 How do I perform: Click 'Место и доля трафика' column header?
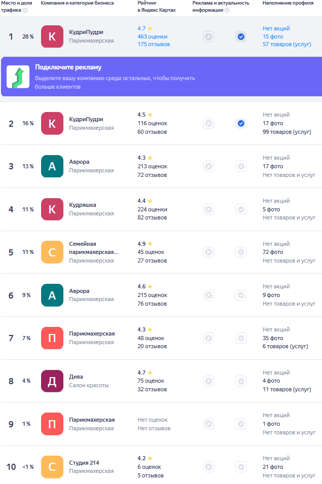(x=17, y=7)
